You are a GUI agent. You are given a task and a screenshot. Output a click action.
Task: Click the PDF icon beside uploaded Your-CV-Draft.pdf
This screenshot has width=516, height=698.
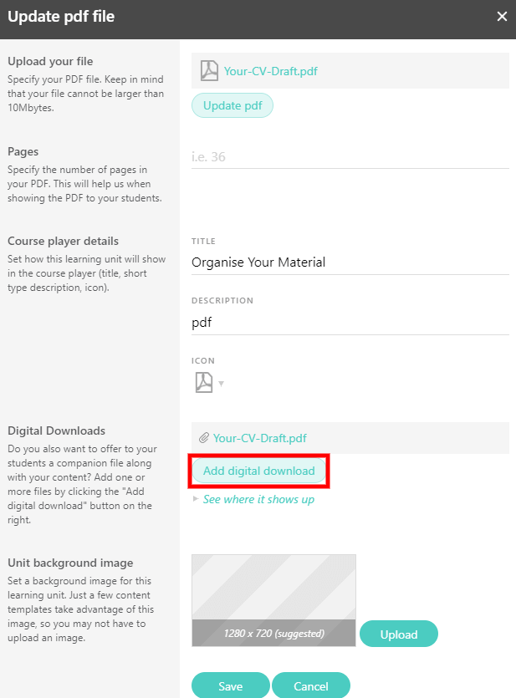click(209, 71)
